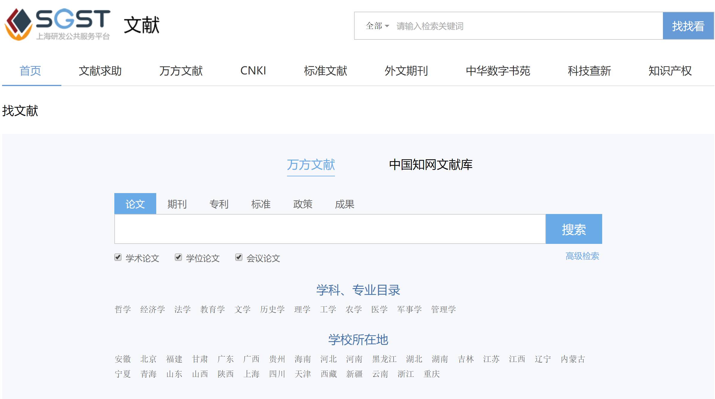The height and width of the screenshot is (399, 715).
Task: Browse the 哲学 subject category
Action: tap(123, 309)
